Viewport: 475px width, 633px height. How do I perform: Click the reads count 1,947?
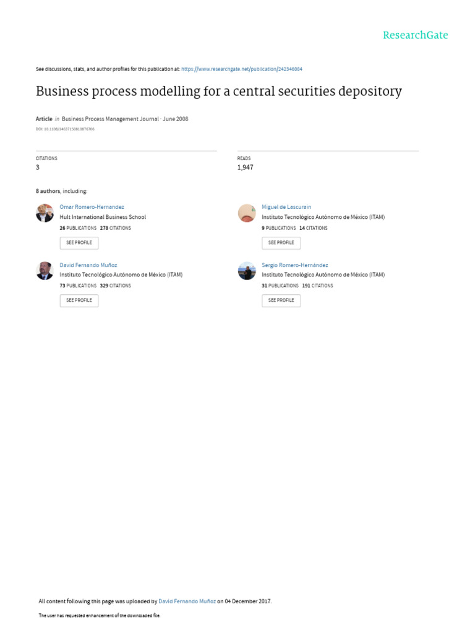[245, 168]
